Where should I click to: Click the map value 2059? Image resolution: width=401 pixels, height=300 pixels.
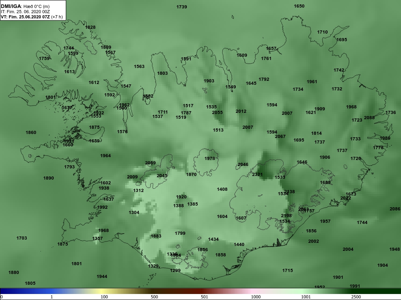coord(150,163)
